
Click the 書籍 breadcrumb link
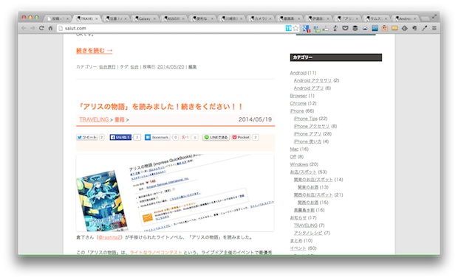pos(120,119)
